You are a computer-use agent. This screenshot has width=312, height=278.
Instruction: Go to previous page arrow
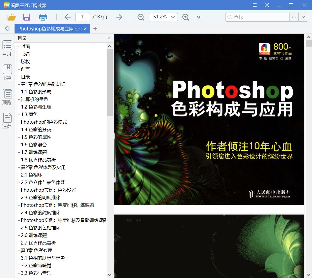click(x=68, y=17)
